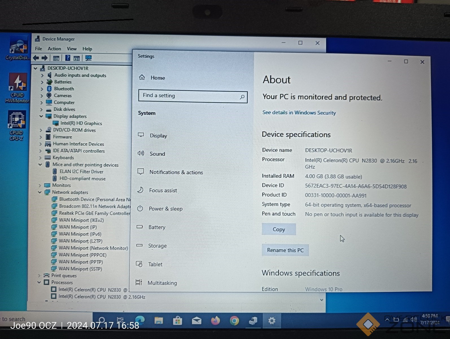Open Multitasking settings page
This screenshot has width=450, height=339.
pos(156,283)
